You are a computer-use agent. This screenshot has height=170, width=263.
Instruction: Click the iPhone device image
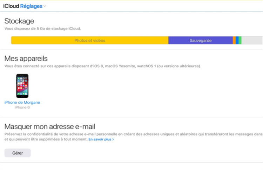click(x=22, y=86)
